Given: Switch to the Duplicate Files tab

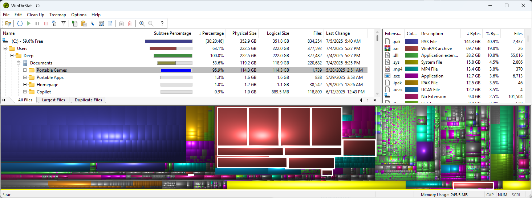Looking at the screenshot, I should pos(88,100).
